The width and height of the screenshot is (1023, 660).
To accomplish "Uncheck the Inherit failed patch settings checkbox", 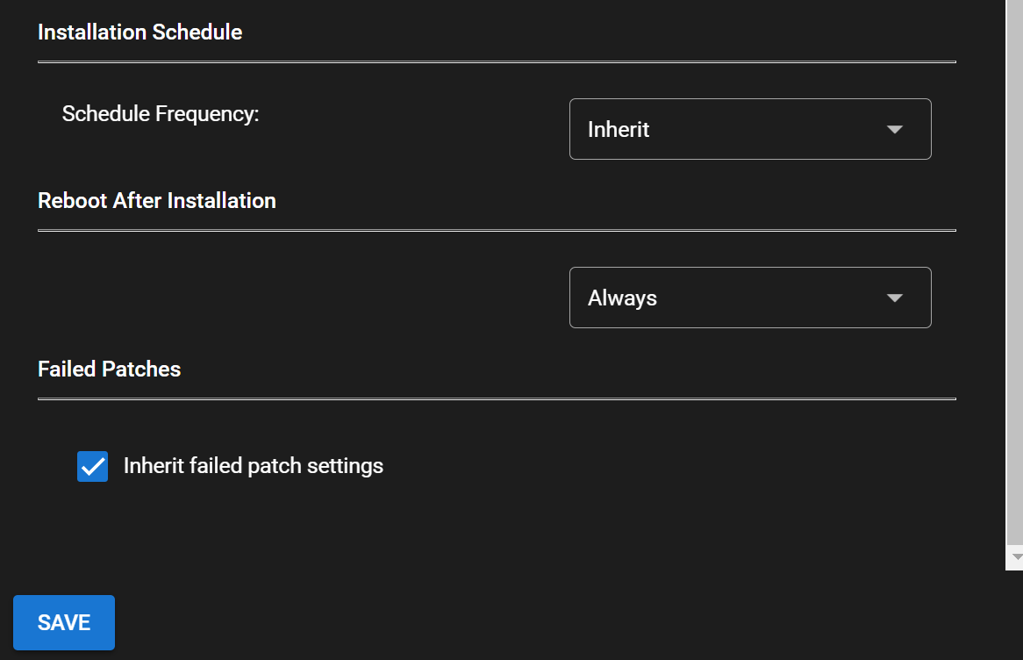I will (93, 466).
